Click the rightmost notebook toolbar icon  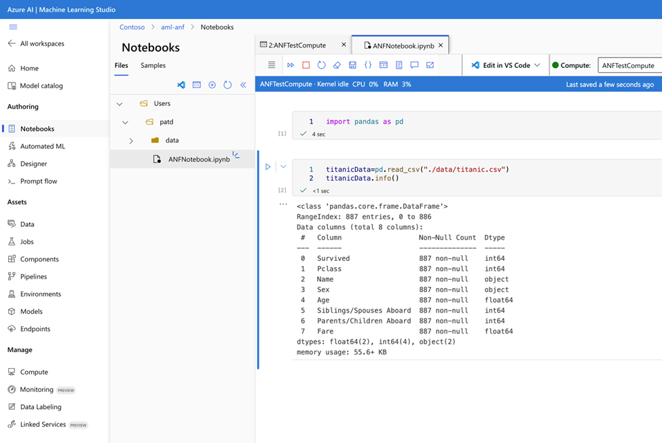[430, 65]
